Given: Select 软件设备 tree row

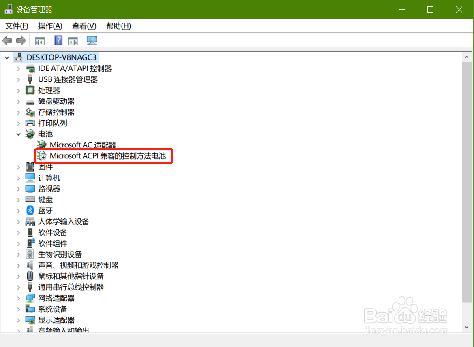Looking at the screenshot, I should tap(53, 233).
